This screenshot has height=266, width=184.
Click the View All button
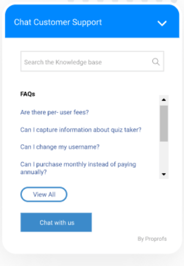pos(44,194)
